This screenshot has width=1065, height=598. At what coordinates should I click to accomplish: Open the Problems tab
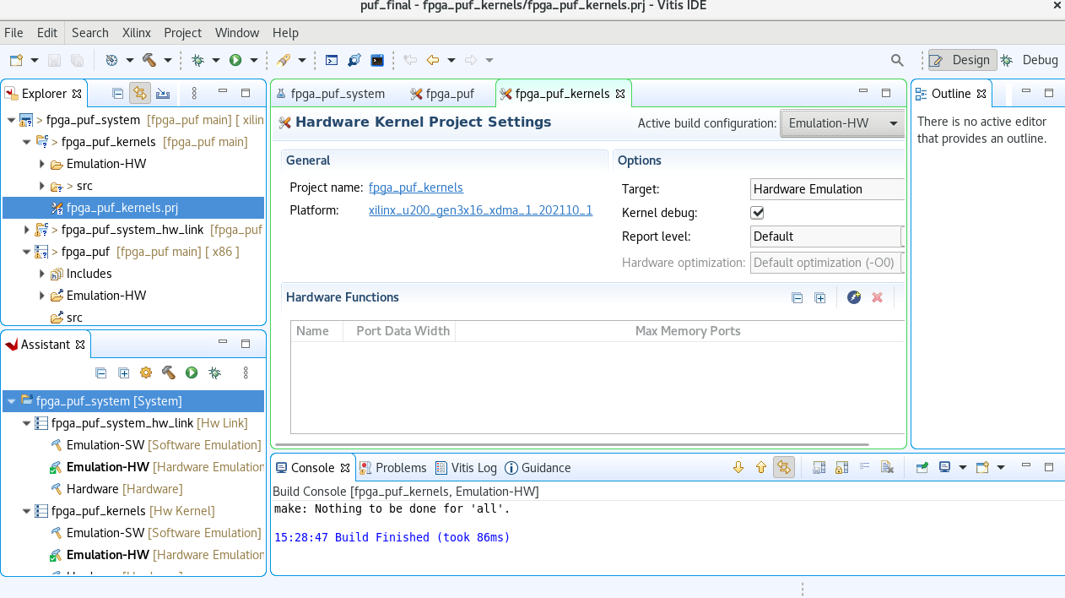pyautogui.click(x=393, y=467)
